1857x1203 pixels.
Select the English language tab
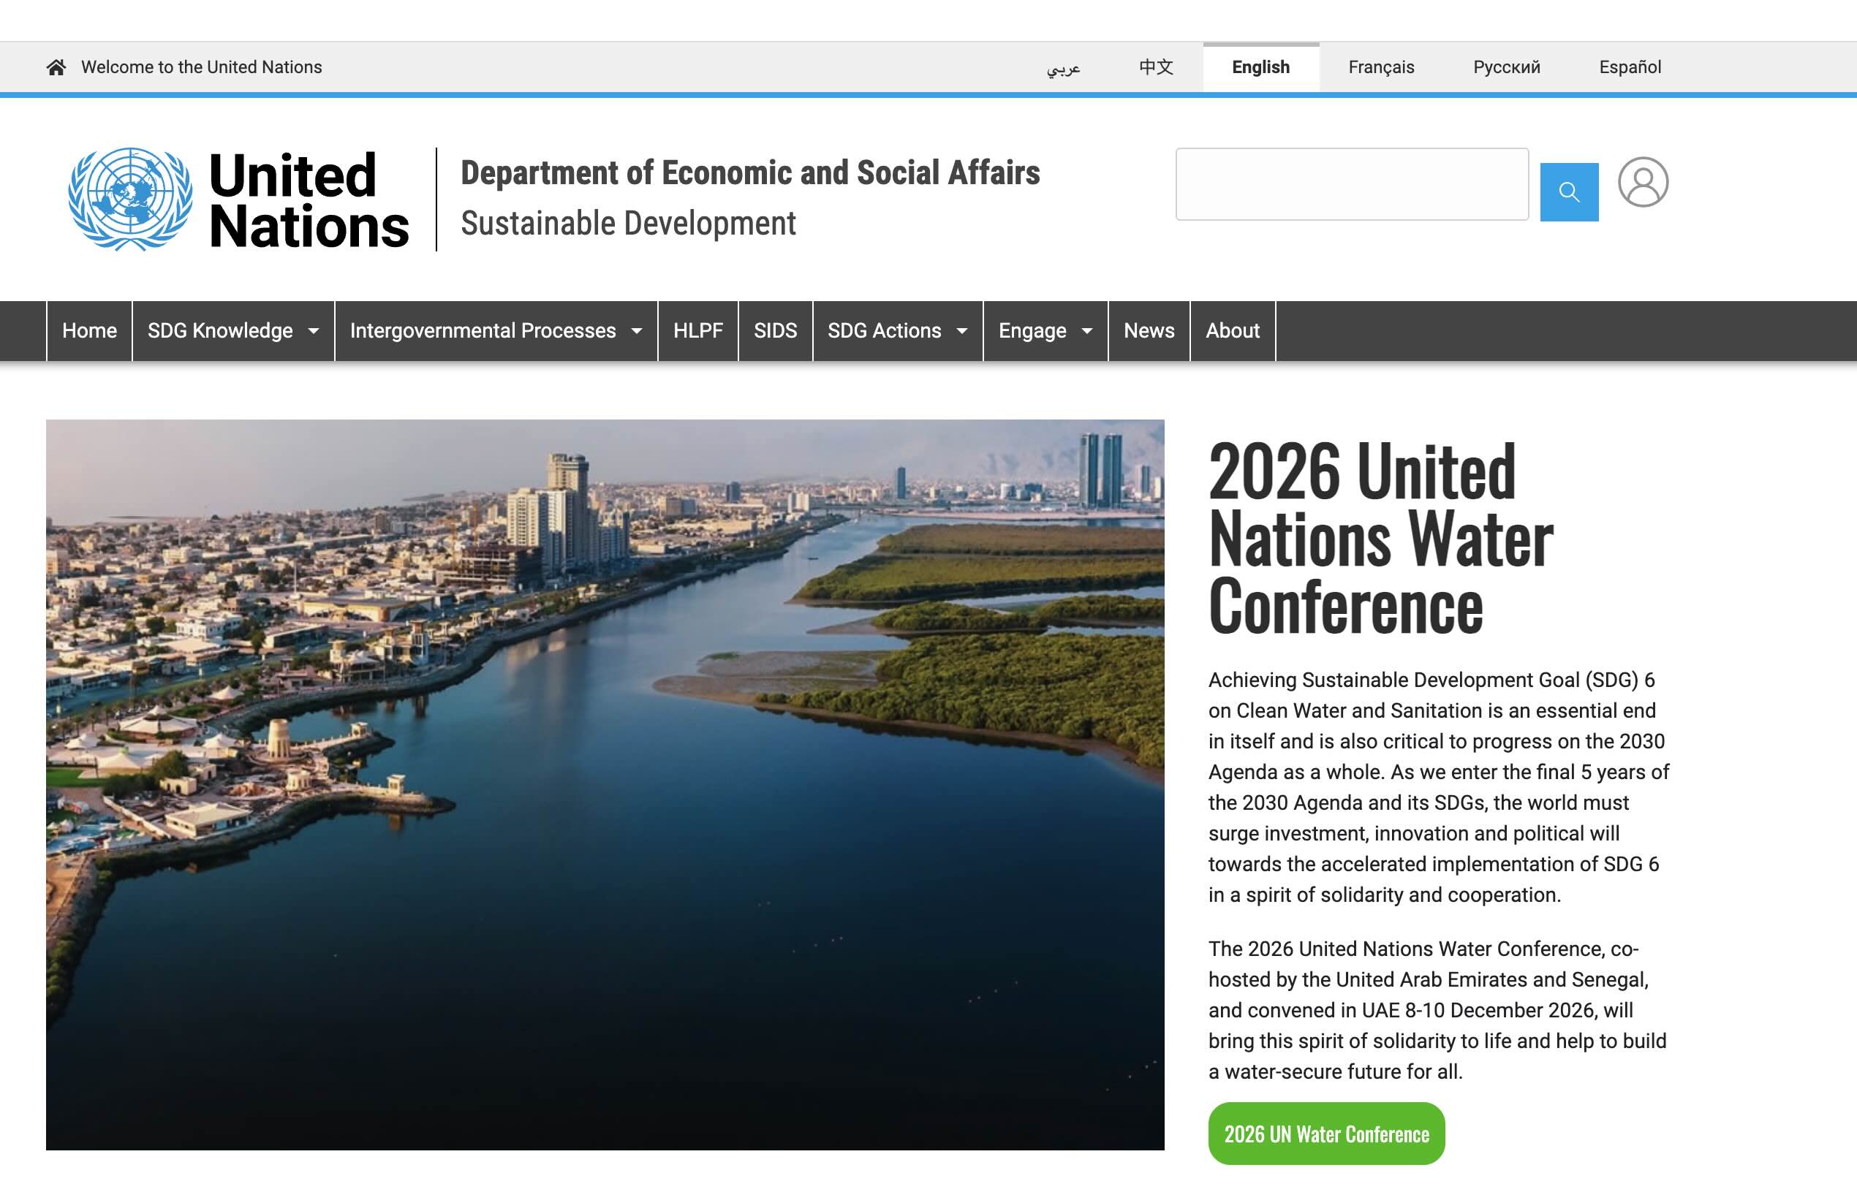point(1260,68)
